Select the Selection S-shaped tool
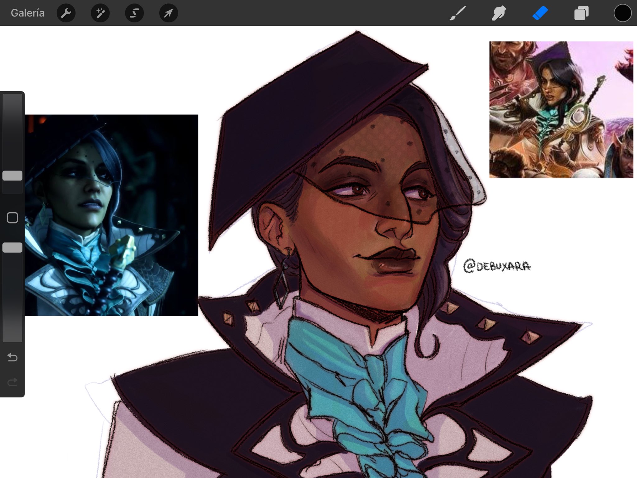 [134, 13]
